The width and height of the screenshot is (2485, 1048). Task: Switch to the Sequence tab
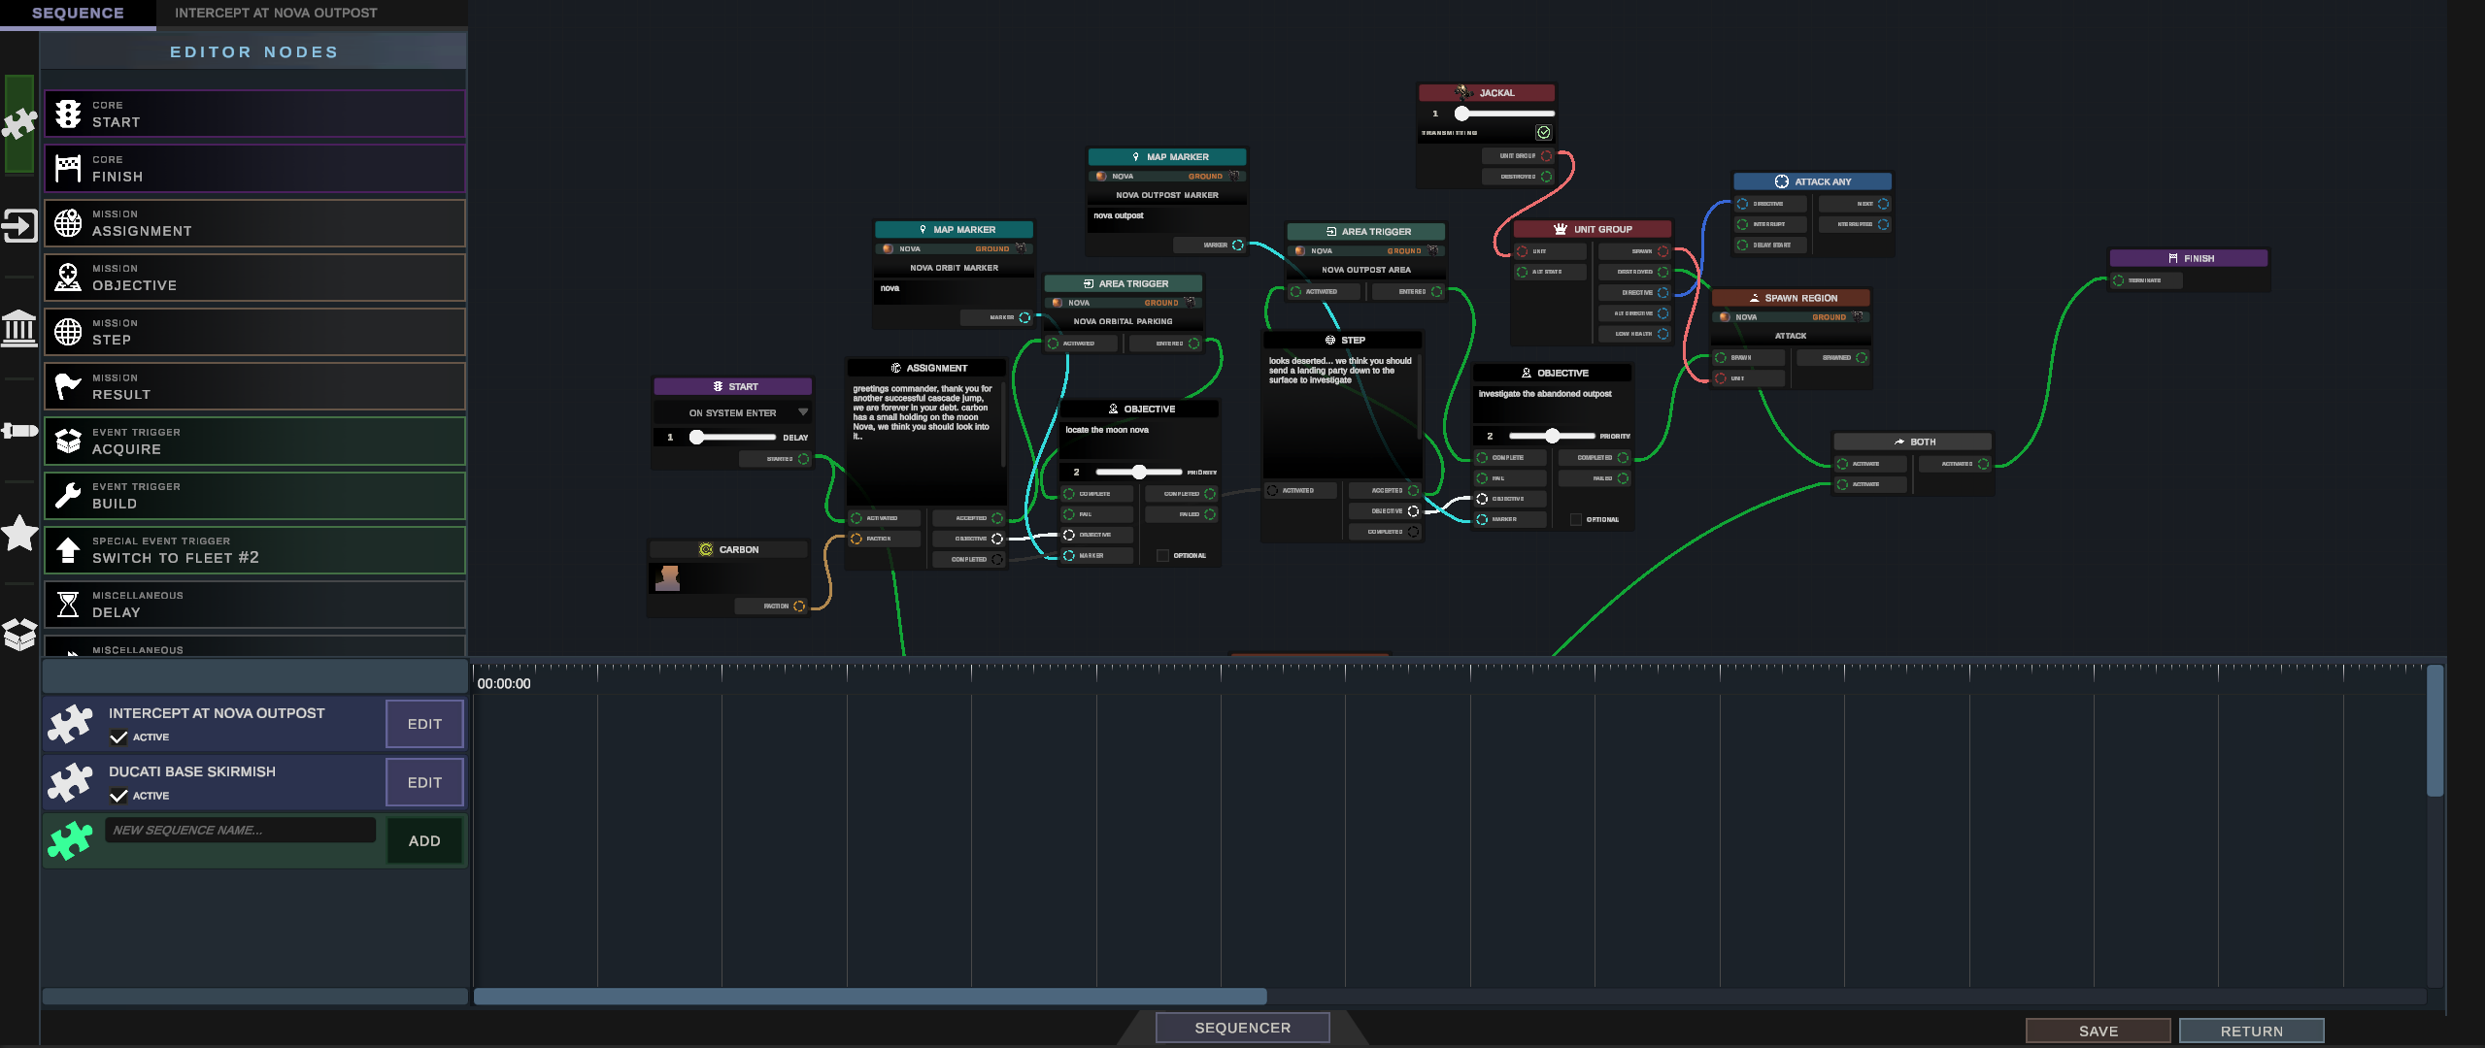coord(78,14)
